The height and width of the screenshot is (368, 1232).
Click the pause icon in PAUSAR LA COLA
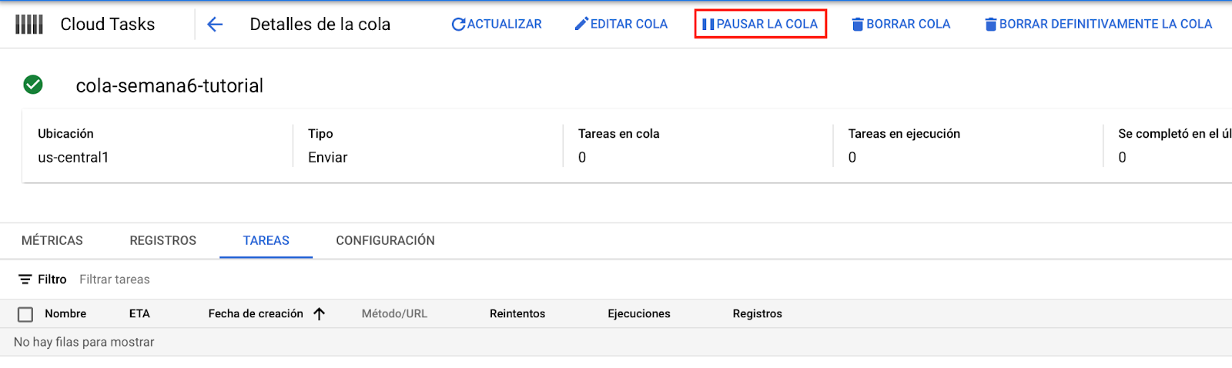[708, 25]
